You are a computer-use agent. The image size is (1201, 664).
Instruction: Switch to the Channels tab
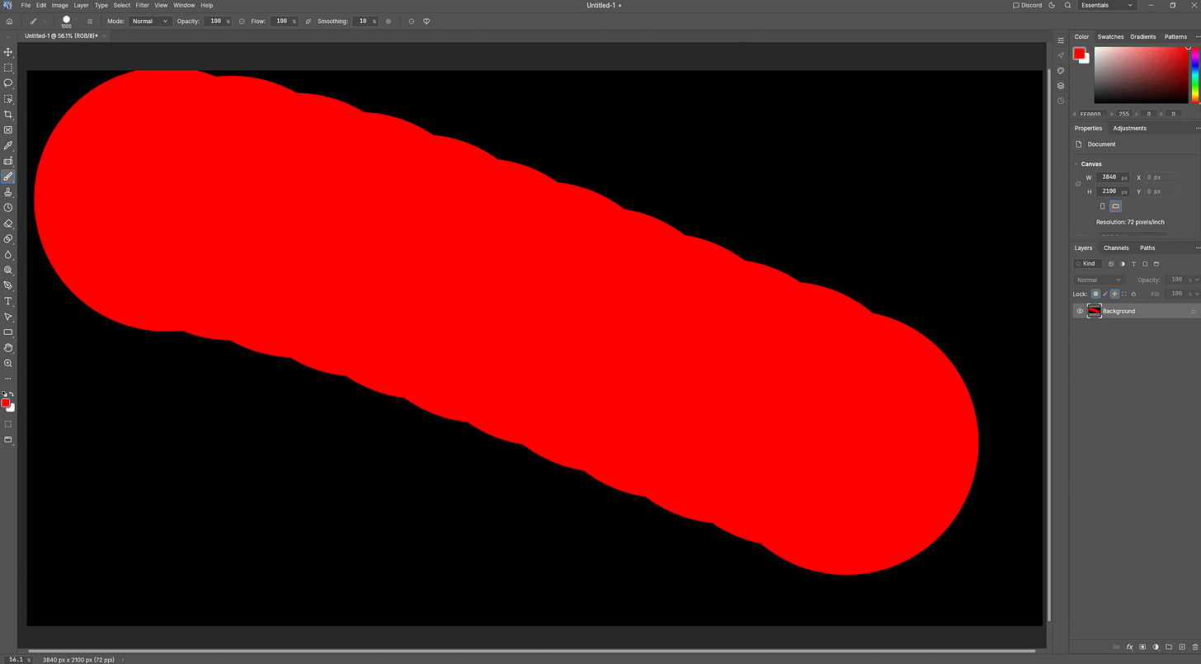[1116, 248]
